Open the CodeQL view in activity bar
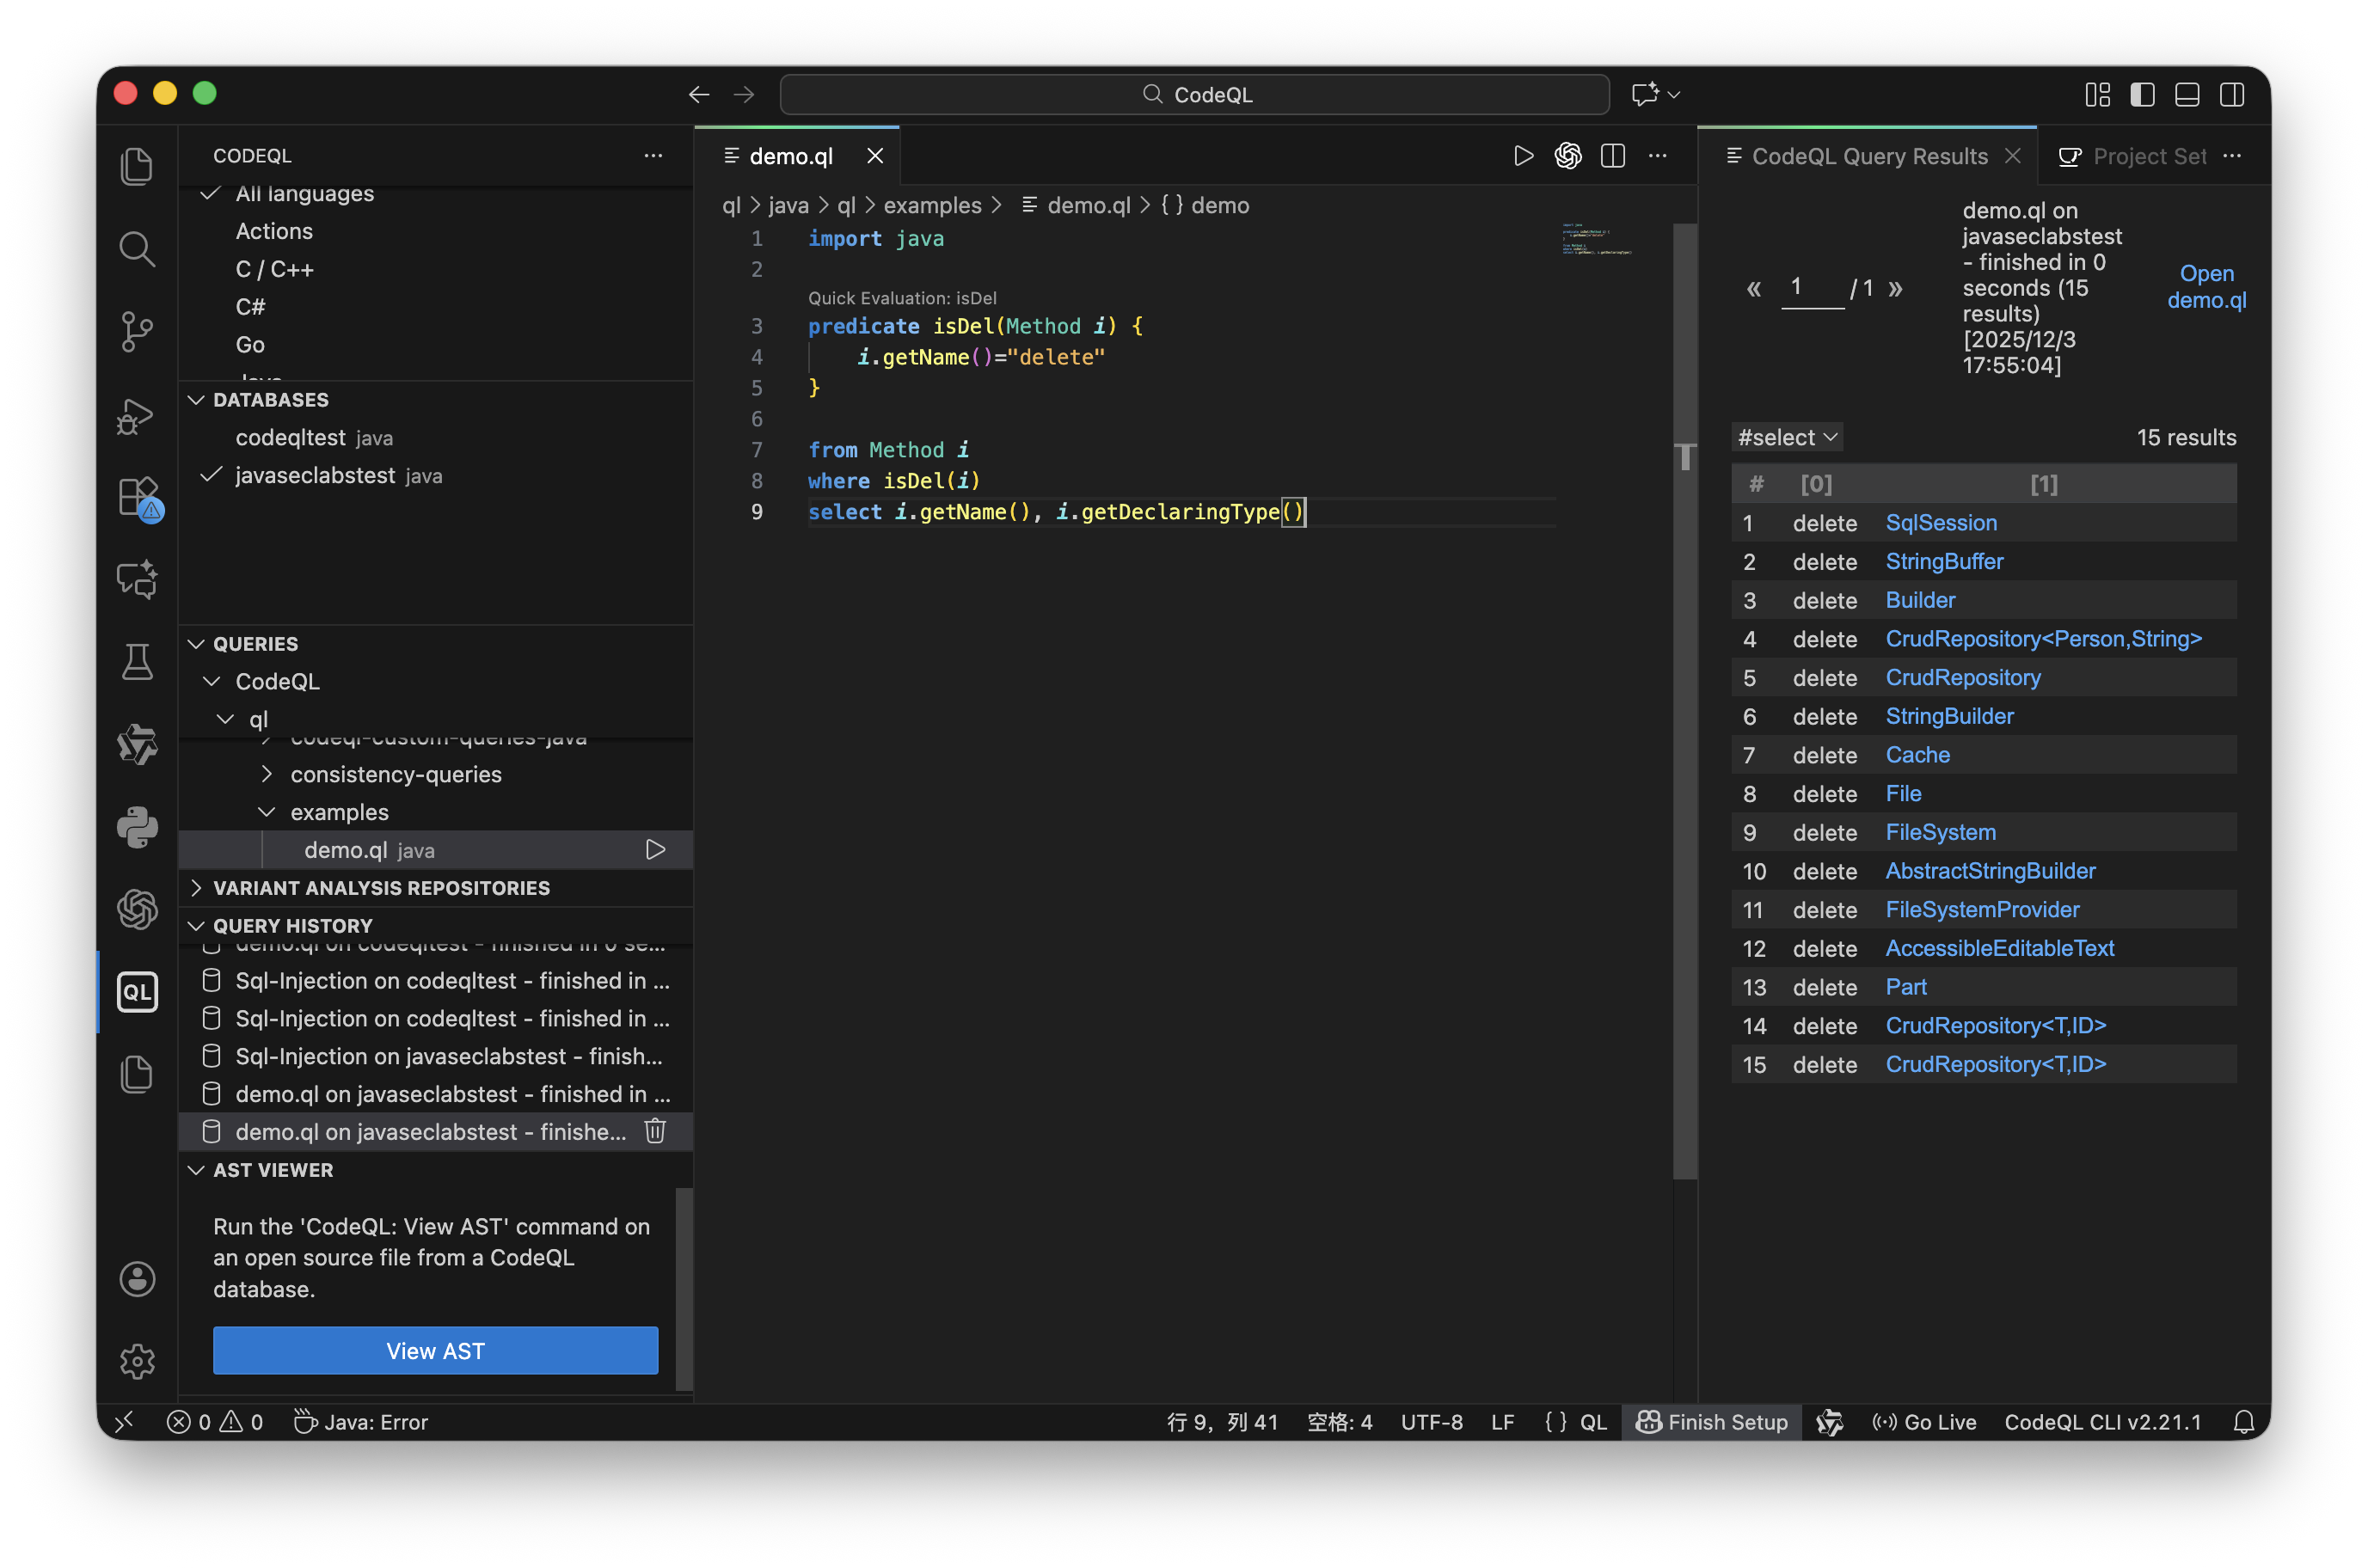Screen dimensions: 2368x1568 [137, 992]
